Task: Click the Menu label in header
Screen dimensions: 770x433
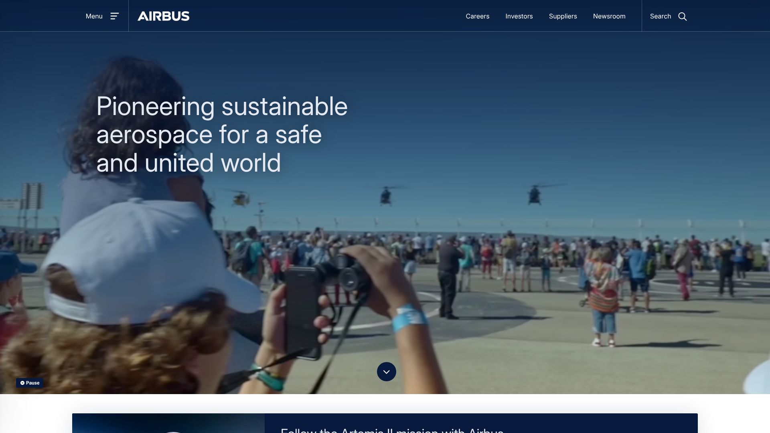Action: tap(94, 16)
